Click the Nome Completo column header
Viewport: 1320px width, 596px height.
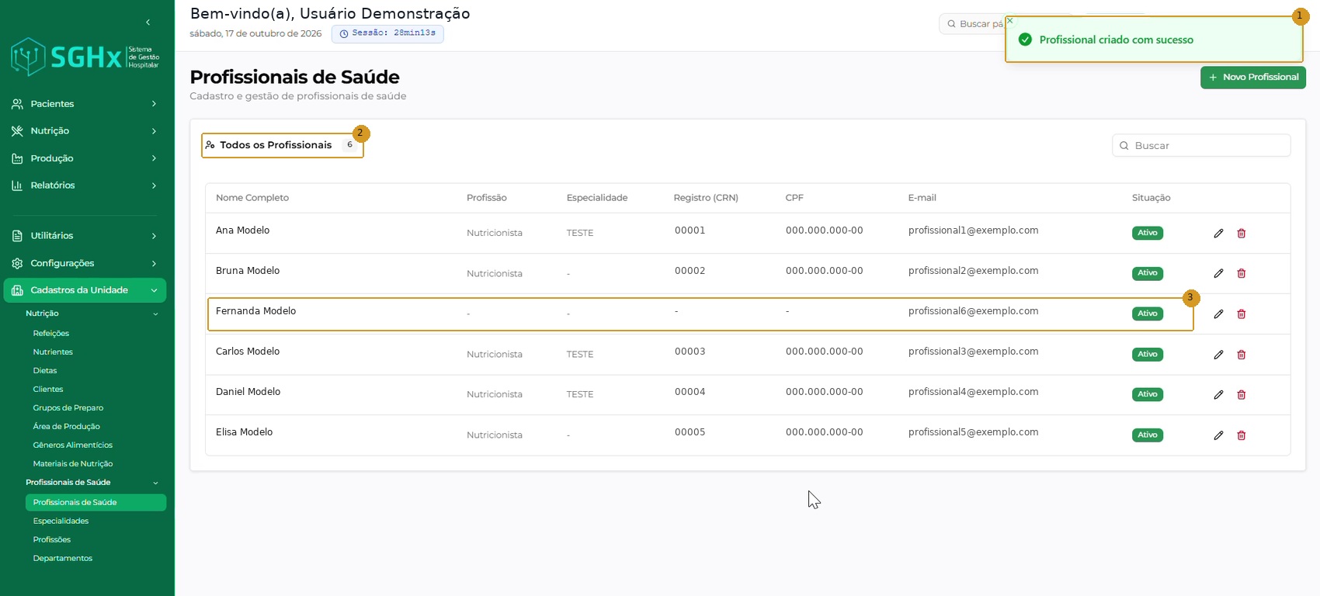(x=252, y=198)
